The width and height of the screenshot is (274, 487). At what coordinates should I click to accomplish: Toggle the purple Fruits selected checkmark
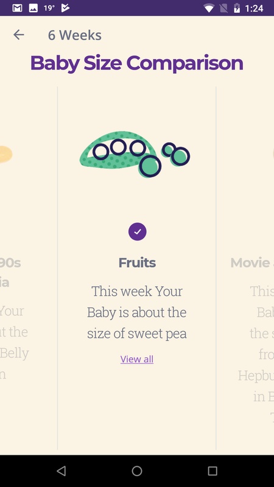[138, 232]
